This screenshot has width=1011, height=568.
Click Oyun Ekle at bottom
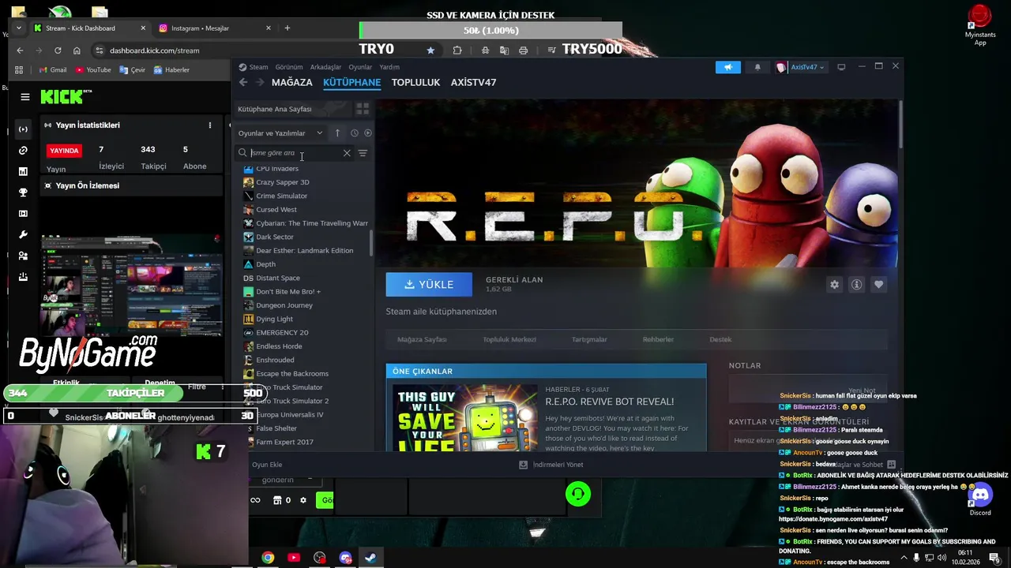[266, 465]
